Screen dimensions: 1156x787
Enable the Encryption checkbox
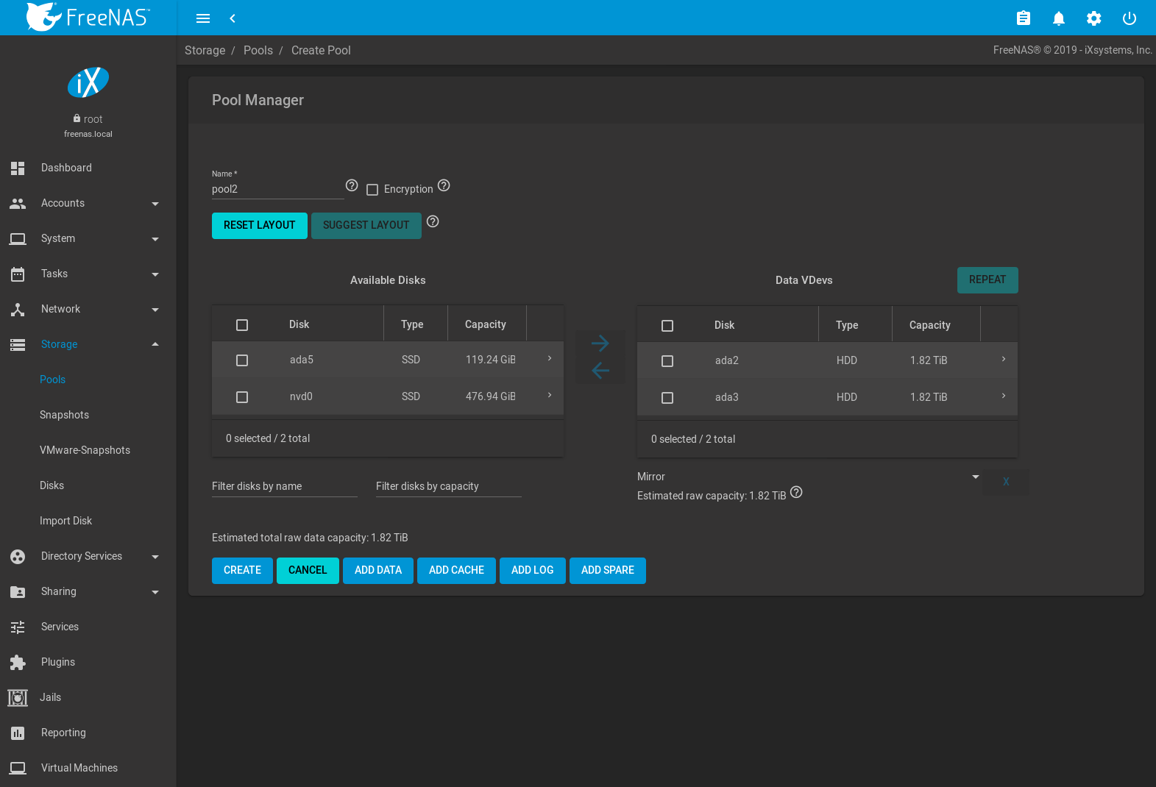[372, 190]
